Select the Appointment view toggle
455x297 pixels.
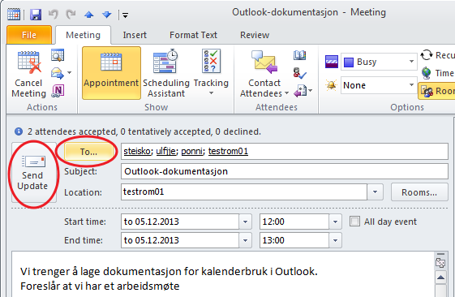click(x=111, y=73)
